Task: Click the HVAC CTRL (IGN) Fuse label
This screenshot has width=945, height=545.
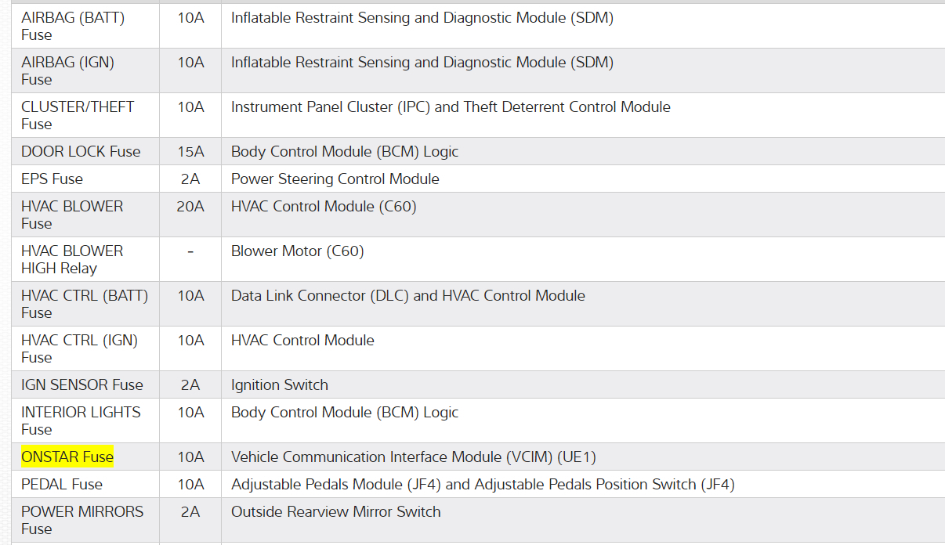Action: point(79,348)
